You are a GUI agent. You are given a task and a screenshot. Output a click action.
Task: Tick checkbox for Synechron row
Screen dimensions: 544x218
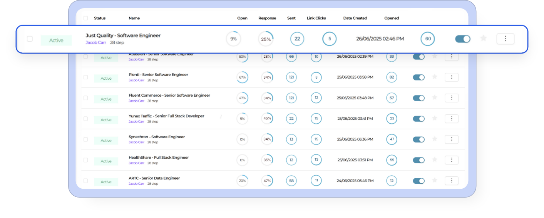tap(85, 139)
